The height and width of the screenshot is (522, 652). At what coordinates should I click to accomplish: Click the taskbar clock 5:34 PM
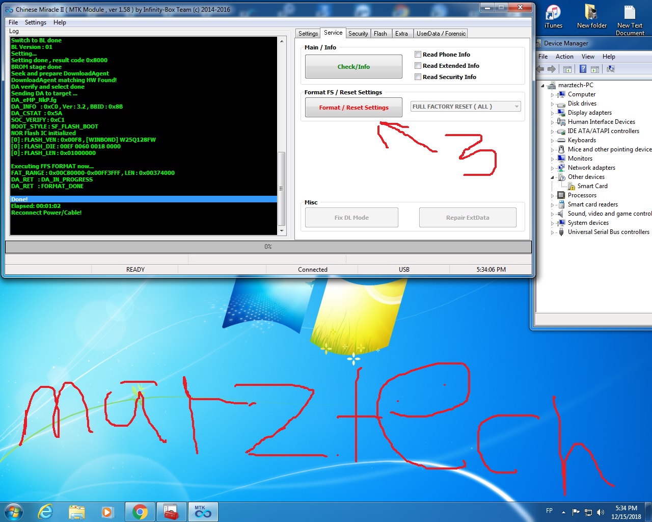coord(626,512)
